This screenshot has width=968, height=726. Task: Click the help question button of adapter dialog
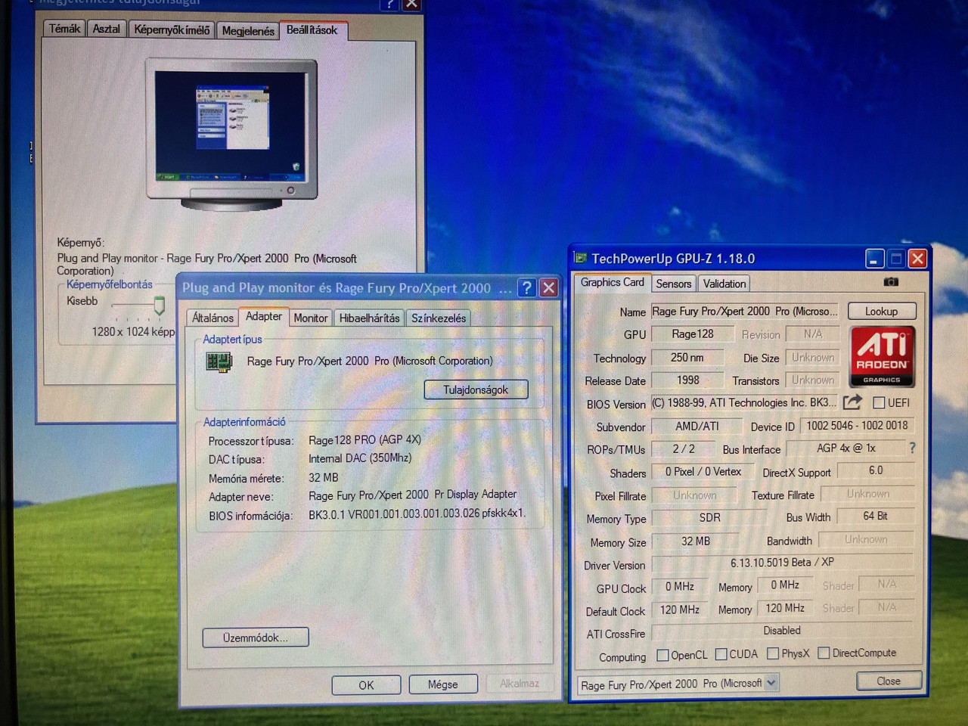click(526, 287)
